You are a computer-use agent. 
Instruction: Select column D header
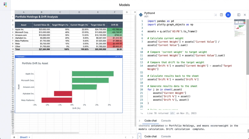pos(79,12)
